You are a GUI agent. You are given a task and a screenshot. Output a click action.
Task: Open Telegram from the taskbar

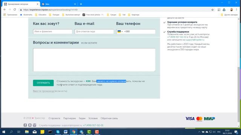pos(81,132)
